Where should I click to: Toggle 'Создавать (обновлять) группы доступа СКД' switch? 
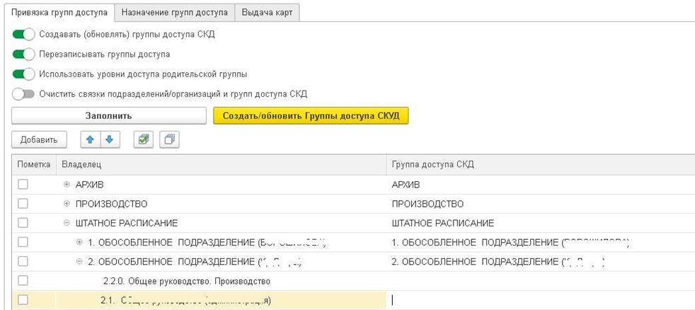(23, 34)
